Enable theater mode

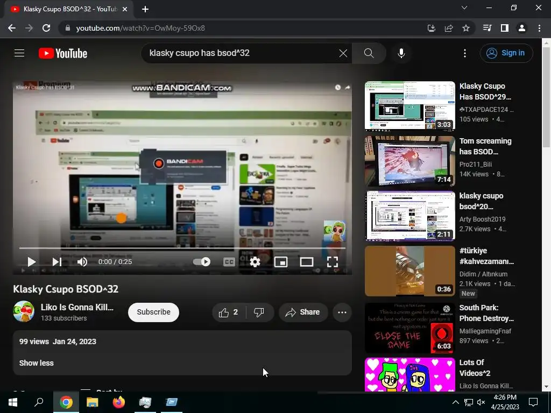click(306, 262)
